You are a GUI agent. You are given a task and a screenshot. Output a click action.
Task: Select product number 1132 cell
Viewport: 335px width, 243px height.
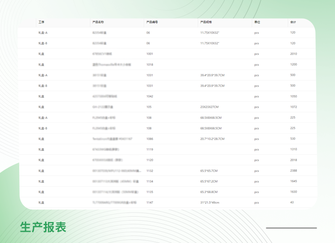click(x=150, y=171)
